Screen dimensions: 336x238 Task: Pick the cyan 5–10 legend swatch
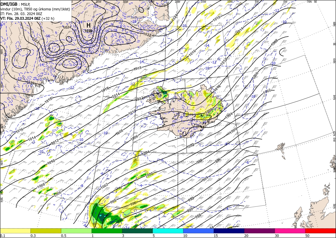click(x=168, y=231)
